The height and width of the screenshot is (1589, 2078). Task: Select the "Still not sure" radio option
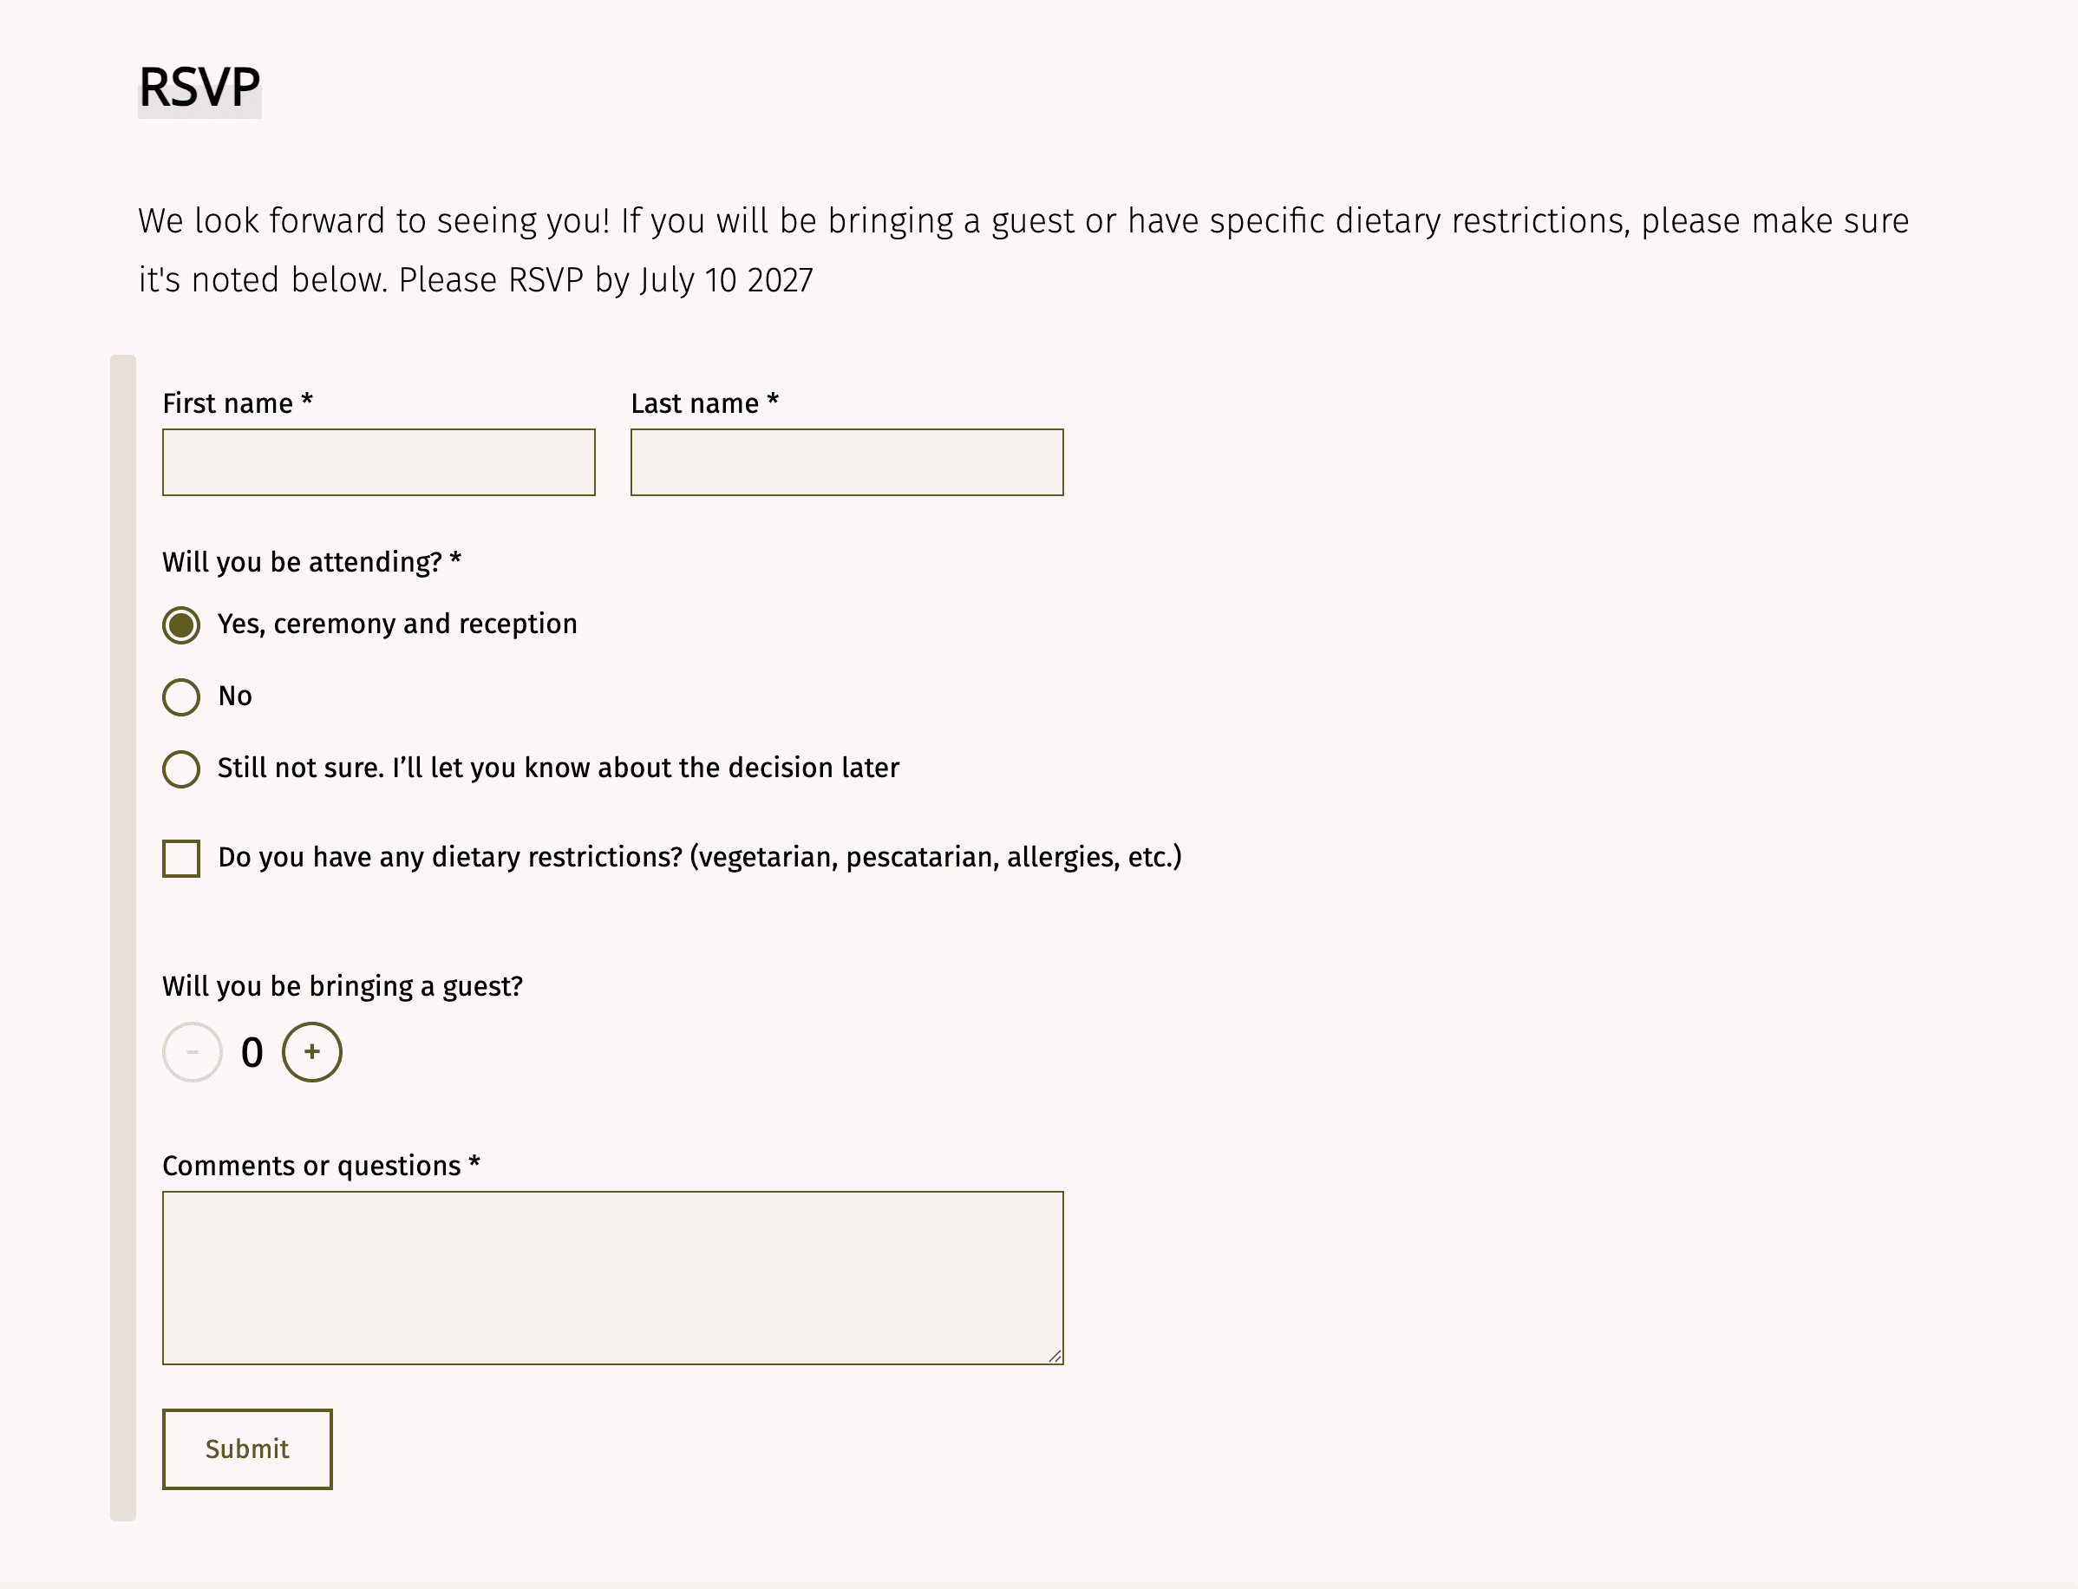180,769
